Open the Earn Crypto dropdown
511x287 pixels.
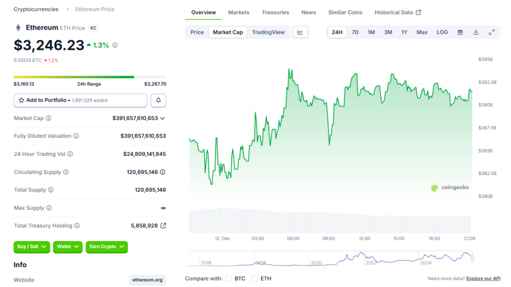(107, 247)
